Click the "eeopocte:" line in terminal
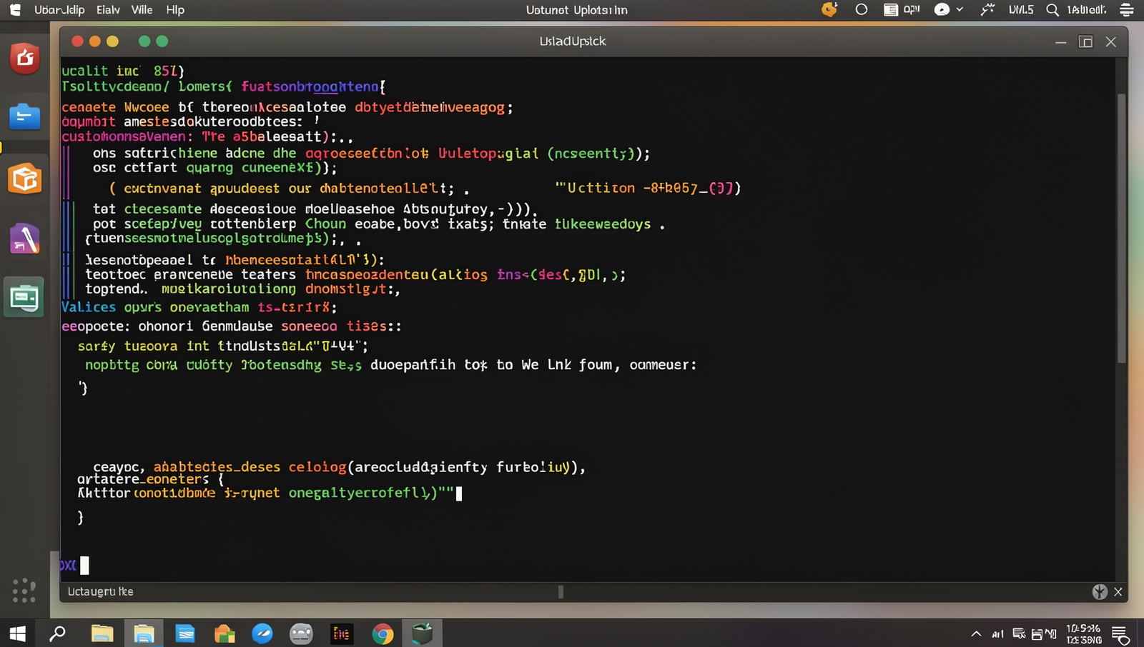This screenshot has width=1144, height=647. point(231,326)
